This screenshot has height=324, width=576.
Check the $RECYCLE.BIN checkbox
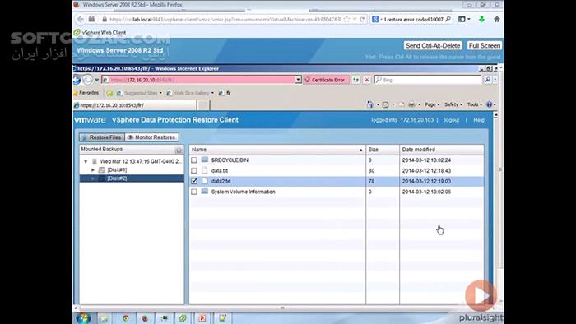(194, 160)
